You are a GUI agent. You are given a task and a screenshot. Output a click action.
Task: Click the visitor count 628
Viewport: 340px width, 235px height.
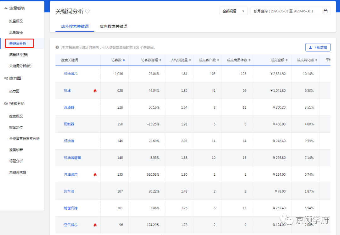pyautogui.click(x=120, y=91)
